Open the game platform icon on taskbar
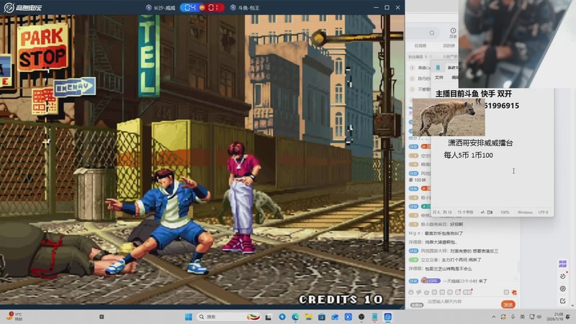 coord(388,317)
